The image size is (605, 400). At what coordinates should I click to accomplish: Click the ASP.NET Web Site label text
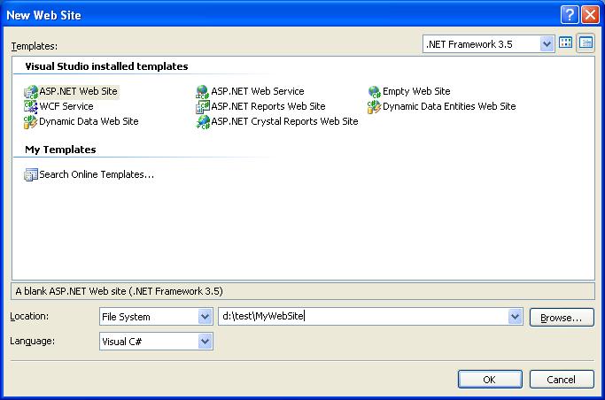point(78,92)
